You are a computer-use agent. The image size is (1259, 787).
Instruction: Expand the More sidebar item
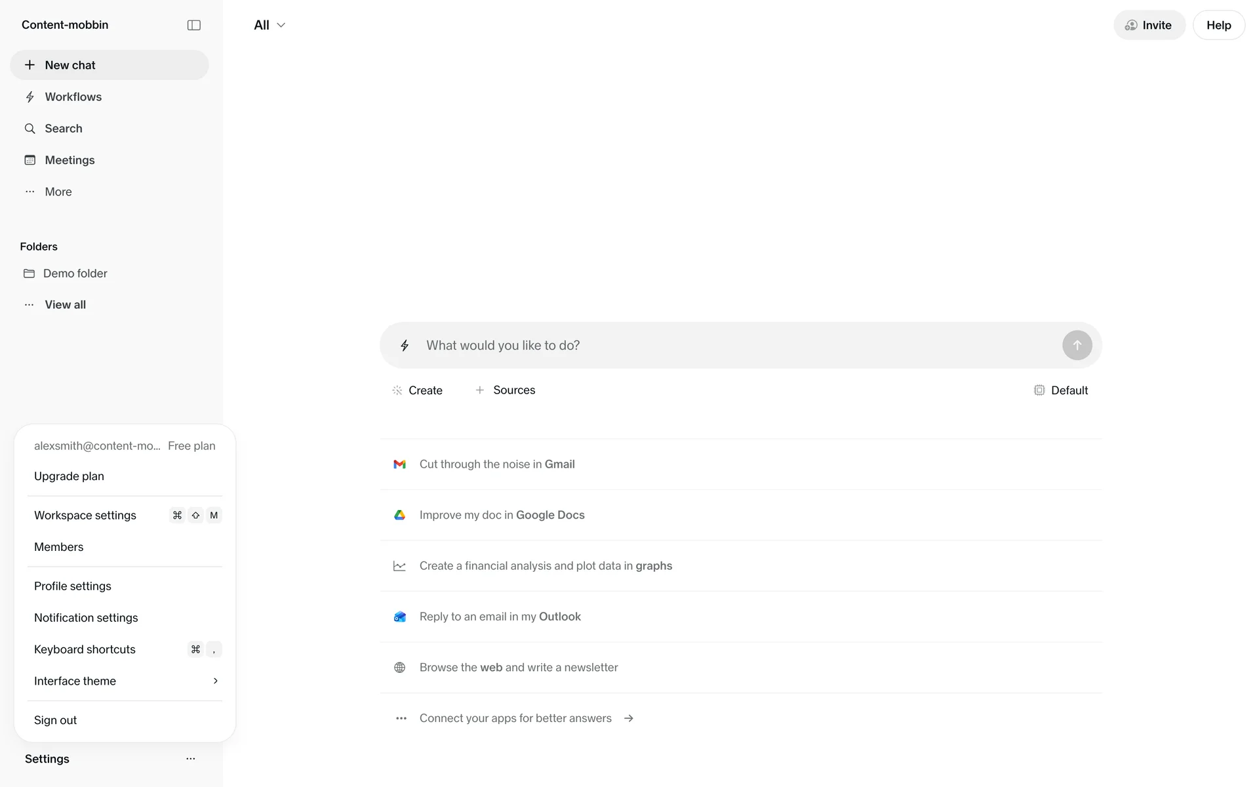(x=58, y=192)
